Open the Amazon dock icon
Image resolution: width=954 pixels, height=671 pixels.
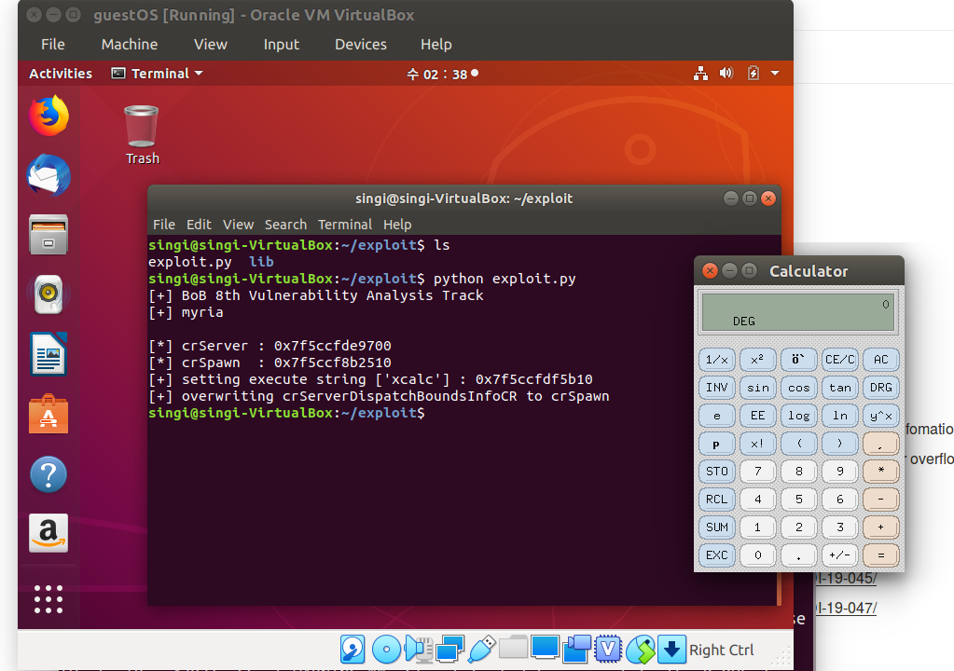coord(48,533)
